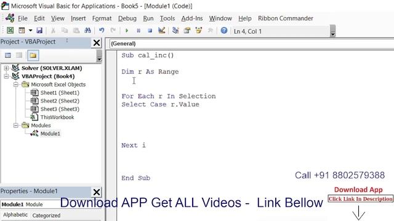Image resolution: width=394 pixels, height=221 pixels.
Task: Open VBA Help question mark icon
Action: [224, 31]
